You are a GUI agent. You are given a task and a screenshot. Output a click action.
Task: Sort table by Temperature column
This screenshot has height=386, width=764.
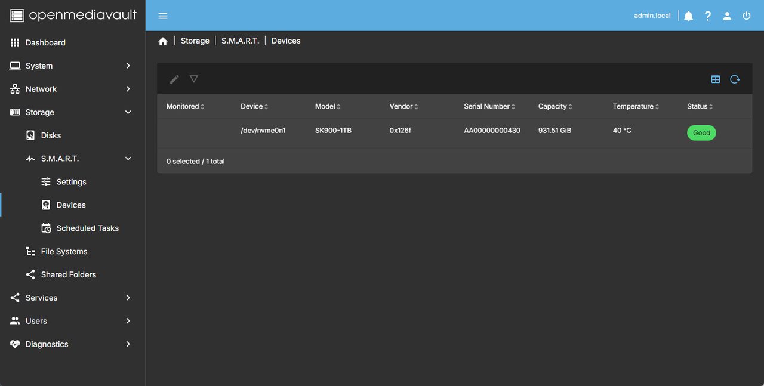tap(636, 106)
